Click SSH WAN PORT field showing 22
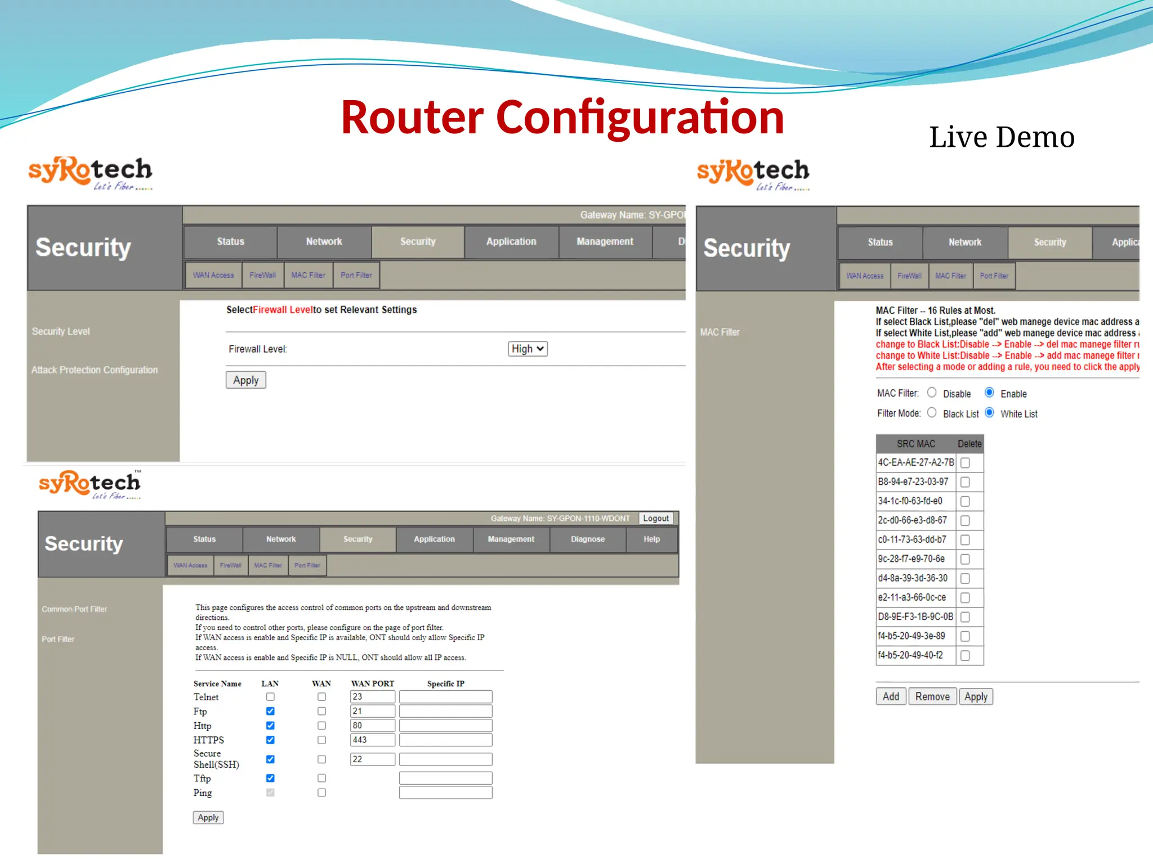The height and width of the screenshot is (864, 1153). 373,759
